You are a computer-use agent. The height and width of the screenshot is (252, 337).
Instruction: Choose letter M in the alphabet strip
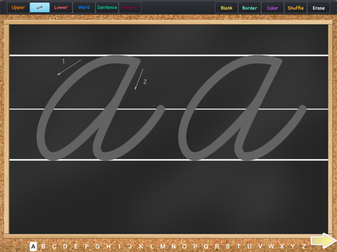tap(162, 247)
